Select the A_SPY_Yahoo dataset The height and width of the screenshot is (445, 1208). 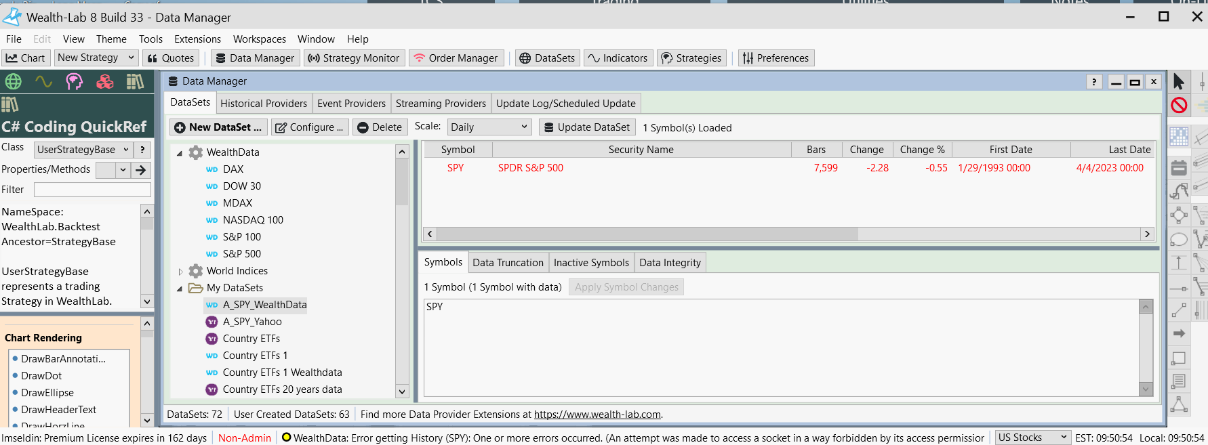pos(252,322)
